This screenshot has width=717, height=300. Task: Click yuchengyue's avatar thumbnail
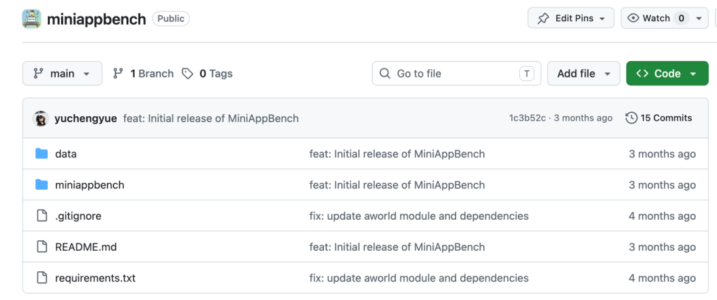(x=40, y=118)
